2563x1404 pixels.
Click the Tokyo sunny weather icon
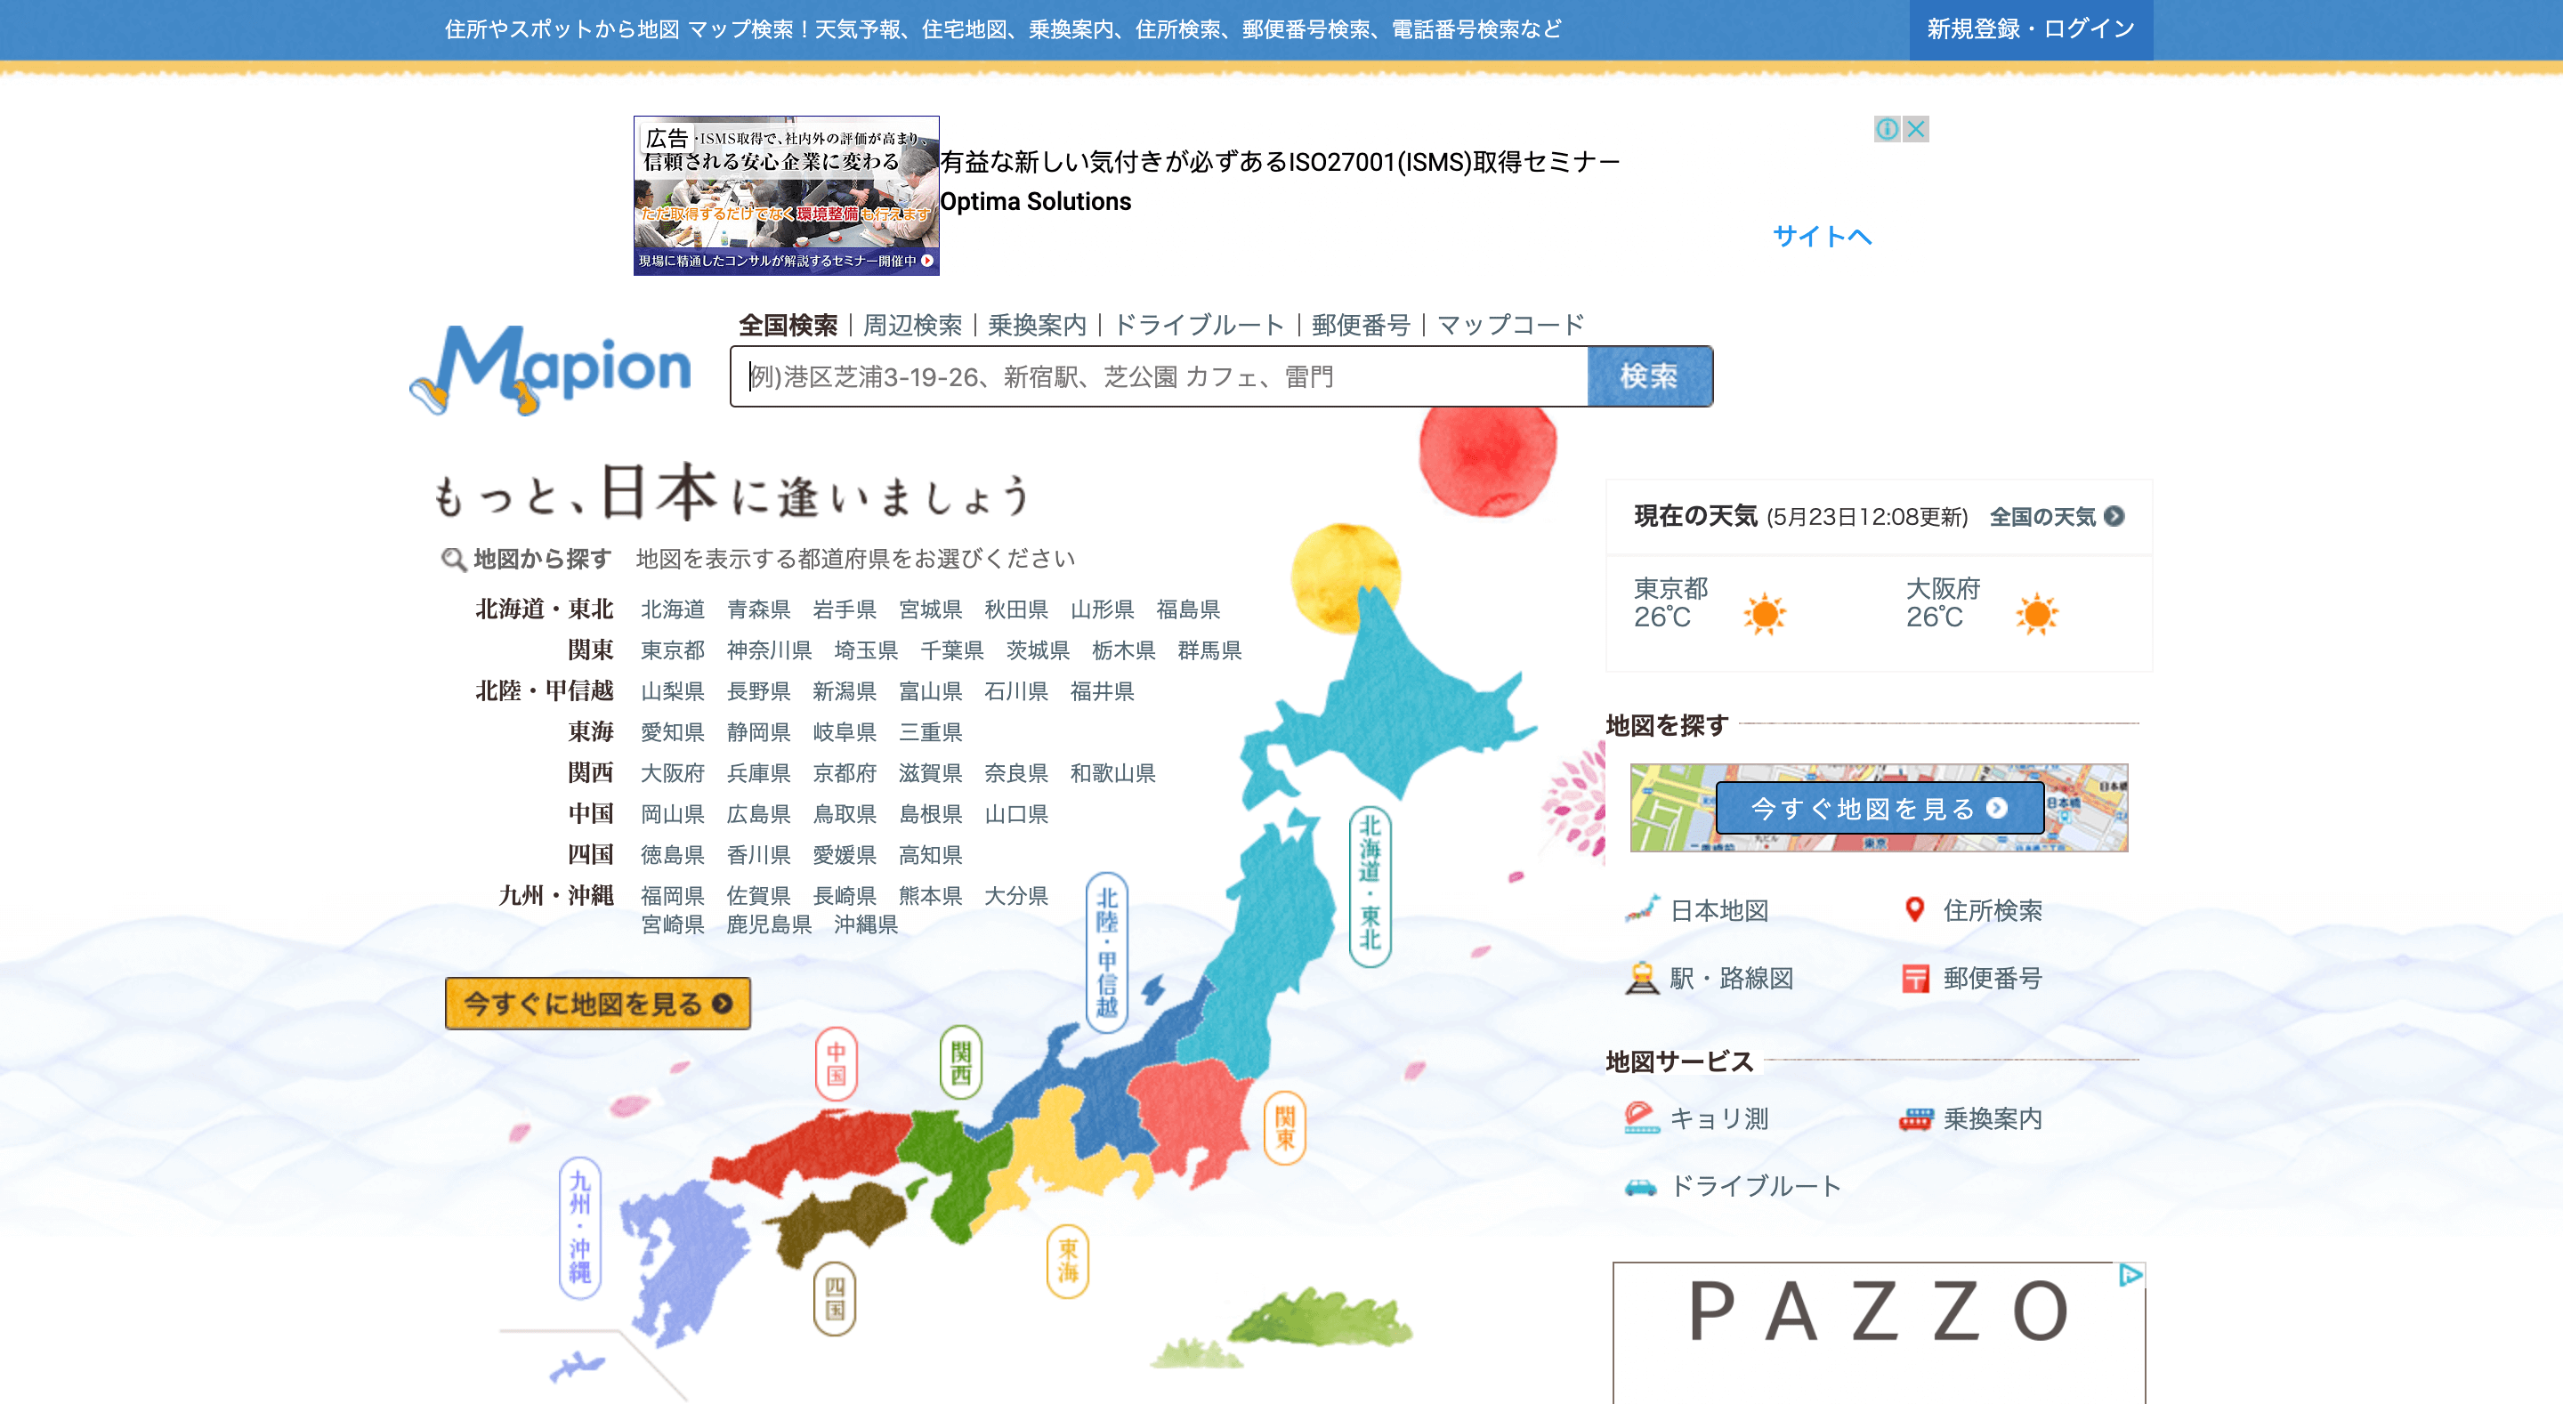pos(1765,614)
